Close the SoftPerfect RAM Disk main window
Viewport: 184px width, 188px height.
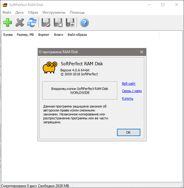pyautogui.click(x=177, y=5)
